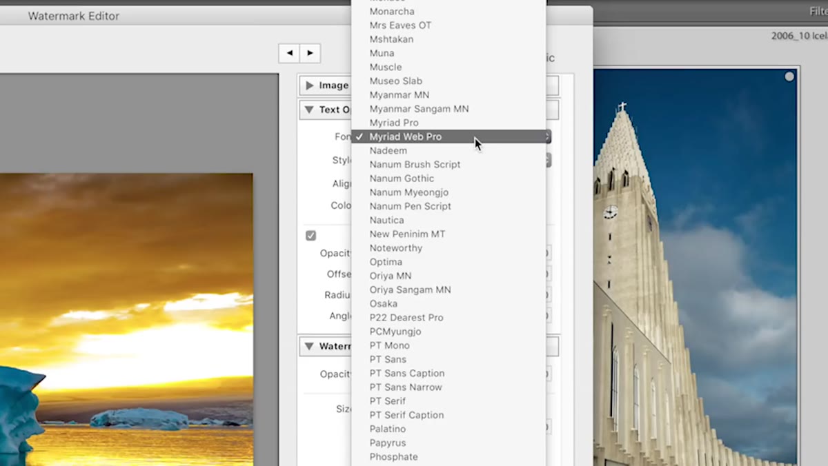
Task: Select Palatino font
Action: coord(448,429)
